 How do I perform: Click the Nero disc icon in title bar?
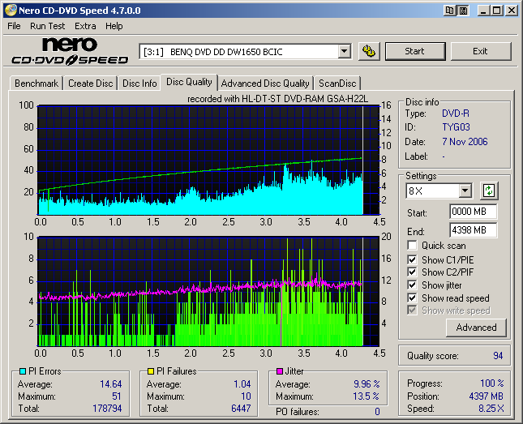(11, 11)
